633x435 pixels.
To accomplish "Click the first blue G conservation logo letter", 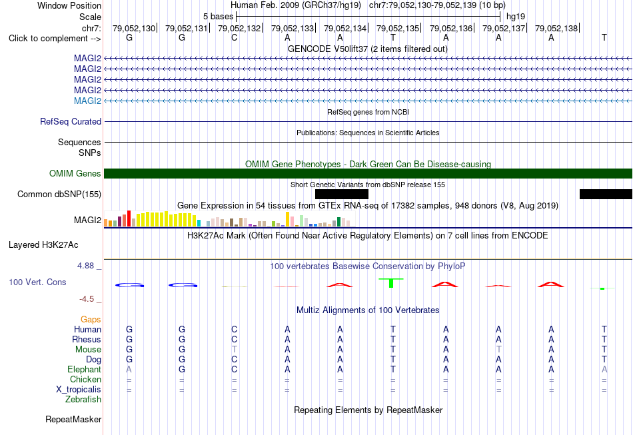I will 129,285.
